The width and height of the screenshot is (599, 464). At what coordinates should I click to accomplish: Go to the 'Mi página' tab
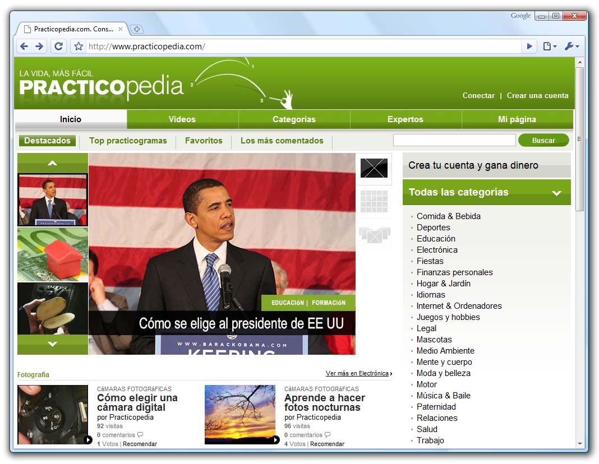point(517,119)
